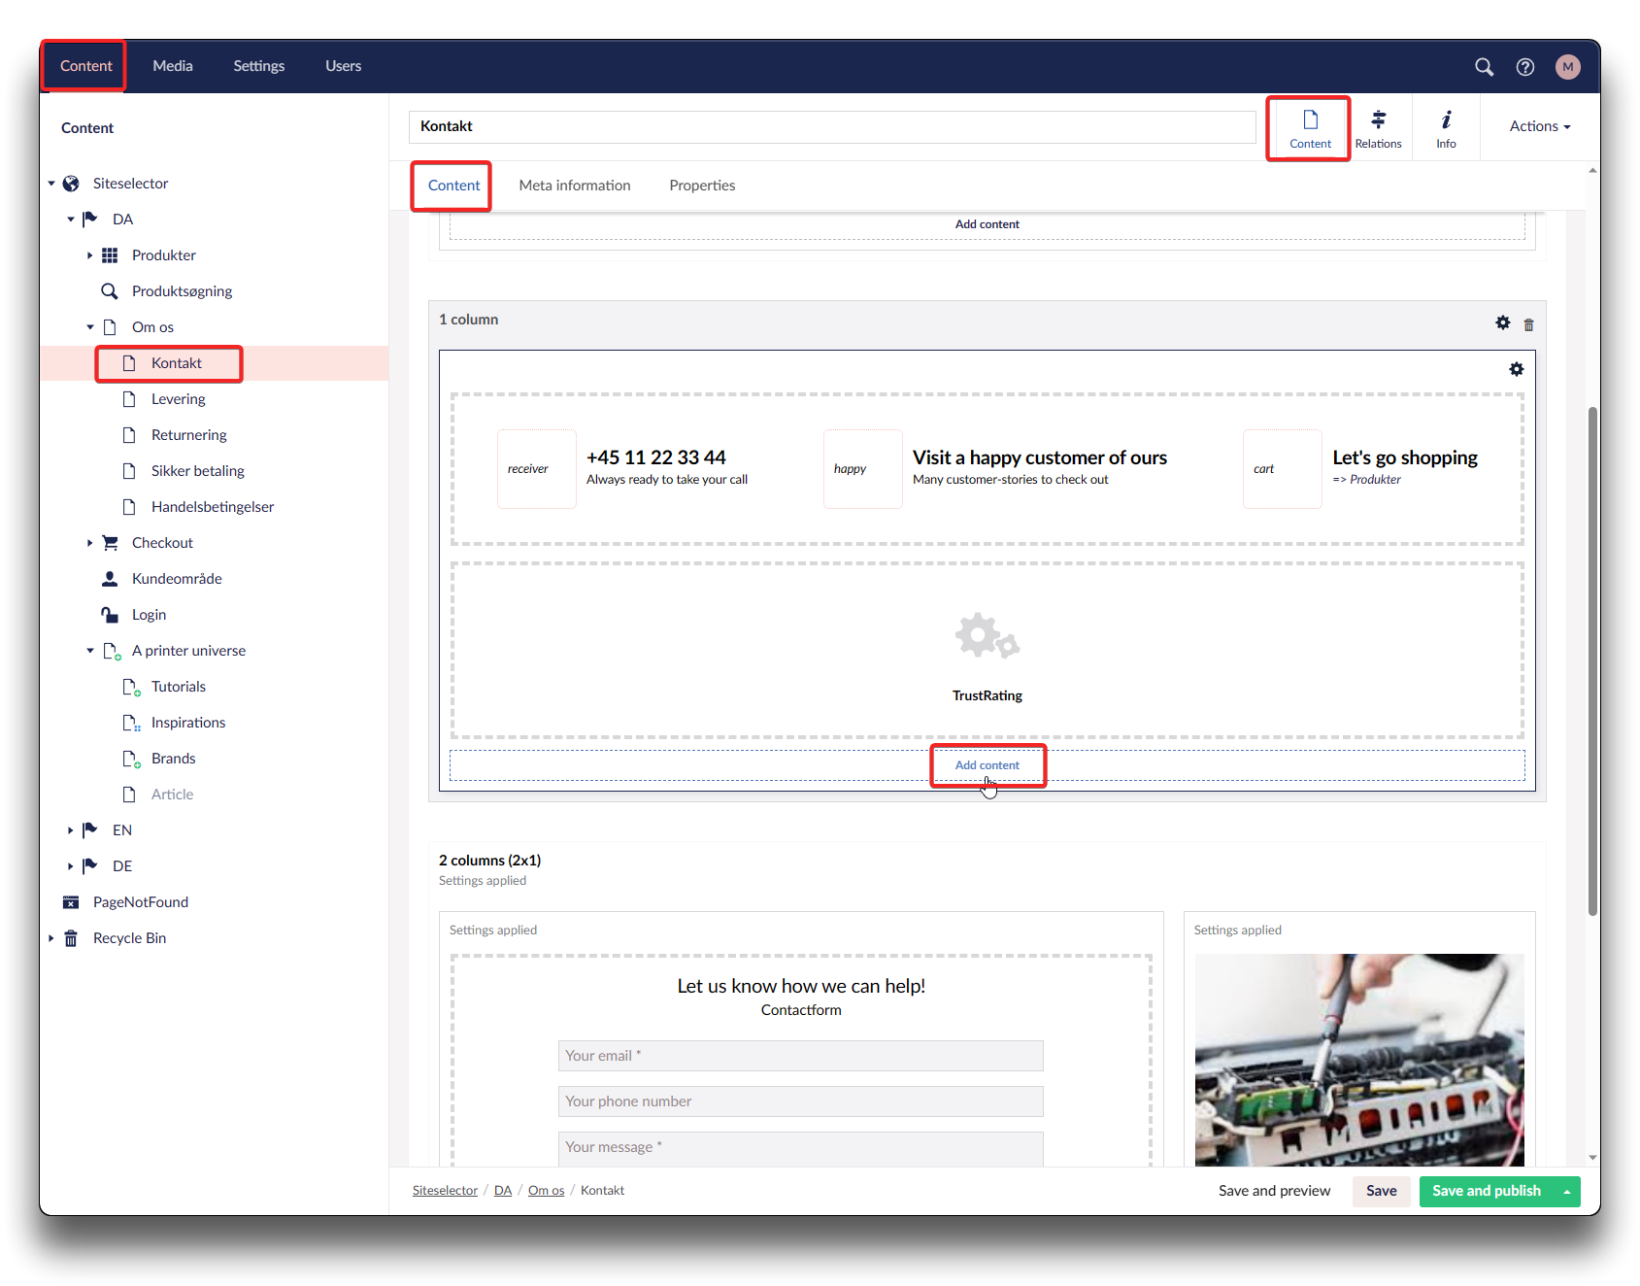Open the user avatar menu
Screen dimensions: 1640x1286
click(x=1567, y=67)
